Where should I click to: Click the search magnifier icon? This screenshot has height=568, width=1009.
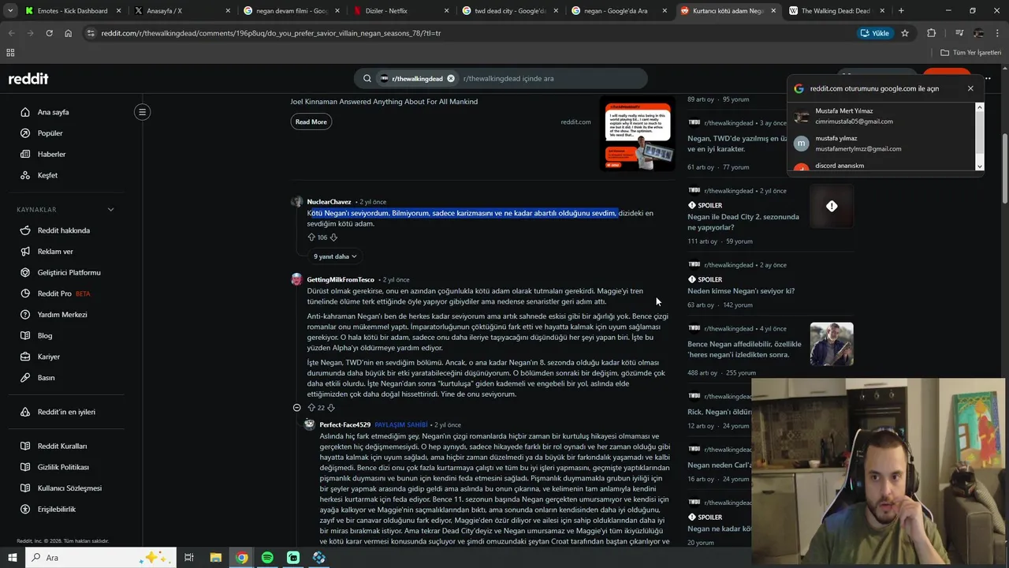367,79
